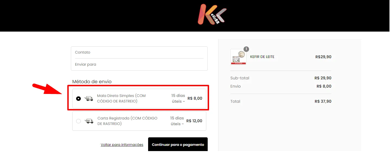Viewport: 390px width, 167px height.
Task: Open the Kefir de Leite product thumbnail
Action: coord(238,57)
